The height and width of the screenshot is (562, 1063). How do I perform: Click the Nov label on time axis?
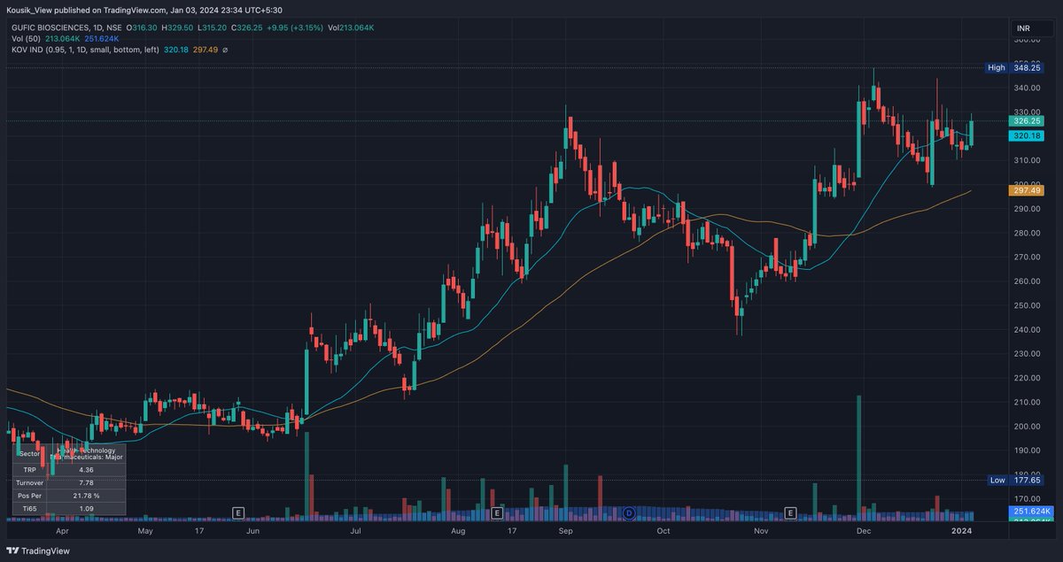coord(761,533)
